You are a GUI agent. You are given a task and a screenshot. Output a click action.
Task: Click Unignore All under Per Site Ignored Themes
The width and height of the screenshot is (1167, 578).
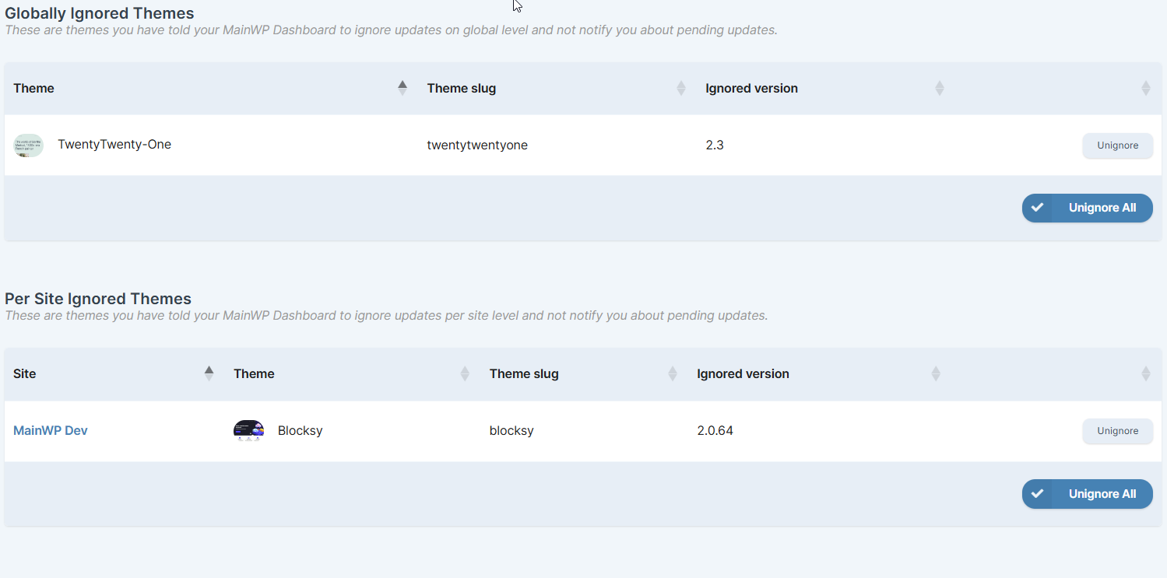click(x=1102, y=493)
